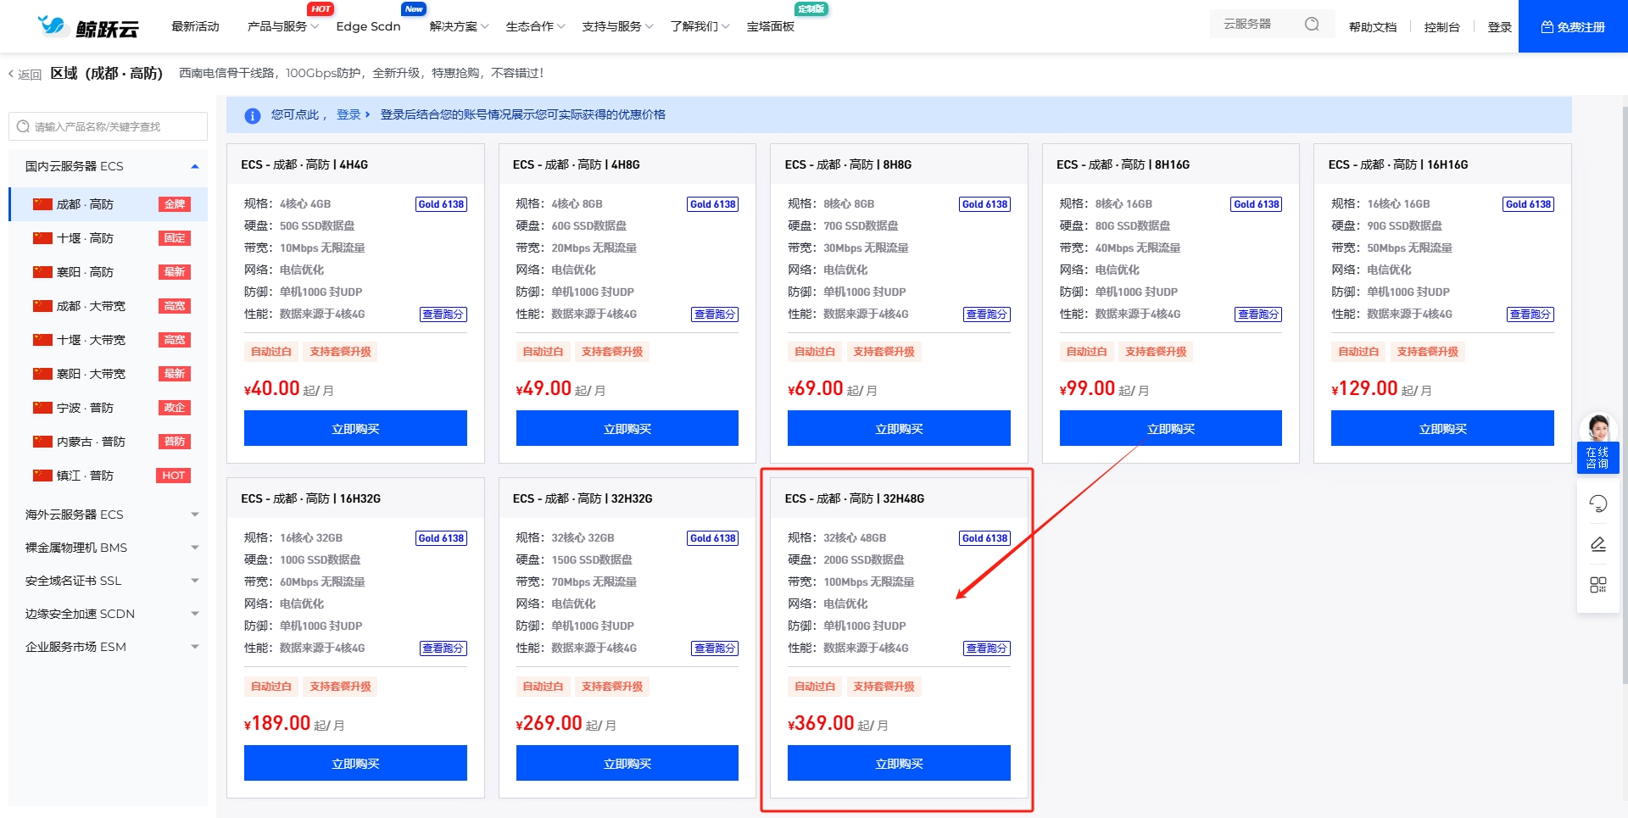The height and width of the screenshot is (818, 1628).
Task: Expand 产品与服务 menu
Action: tap(282, 26)
